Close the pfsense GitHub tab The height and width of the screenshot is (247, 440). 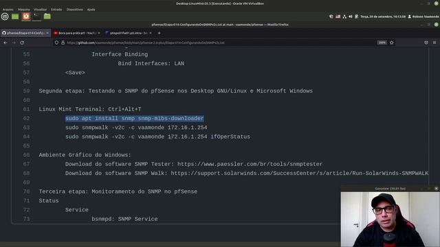pyautogui.click(x=47, y=33)
